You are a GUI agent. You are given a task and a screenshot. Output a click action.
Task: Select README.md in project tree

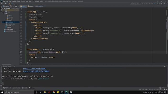click(x=9, y=26)
